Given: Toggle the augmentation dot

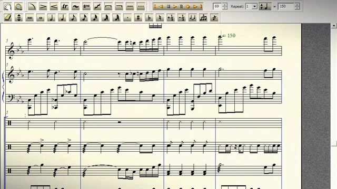Looking at the screenshot, I should 127,17.
